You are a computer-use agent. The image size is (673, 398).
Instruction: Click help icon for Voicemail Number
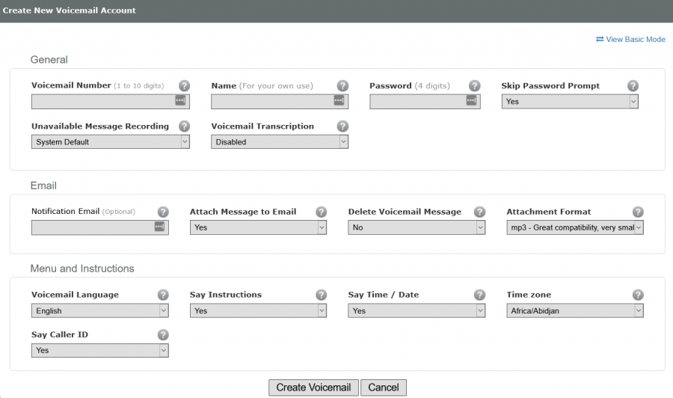184,85
